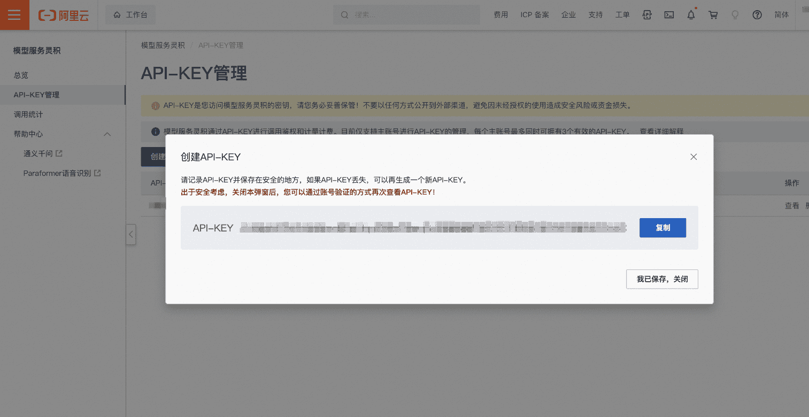This screenshot has height=417, width=809.
Task: Click the 复制 copy button
Action: [x=662, y=227]
